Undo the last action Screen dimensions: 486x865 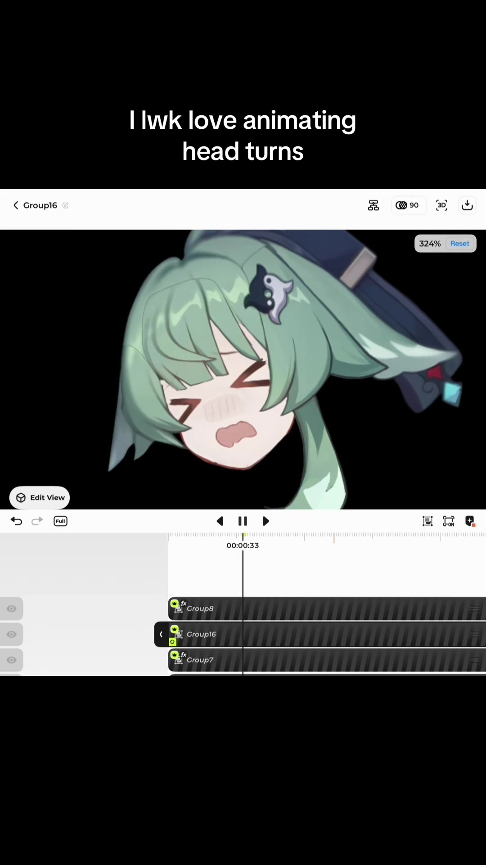pyautogui.click(x=16, y=521)
